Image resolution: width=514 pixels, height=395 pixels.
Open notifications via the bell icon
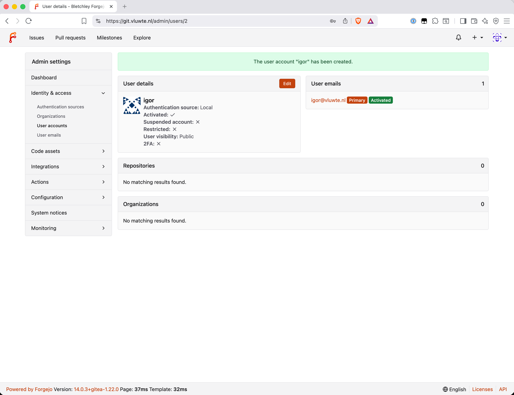(458, 38)
